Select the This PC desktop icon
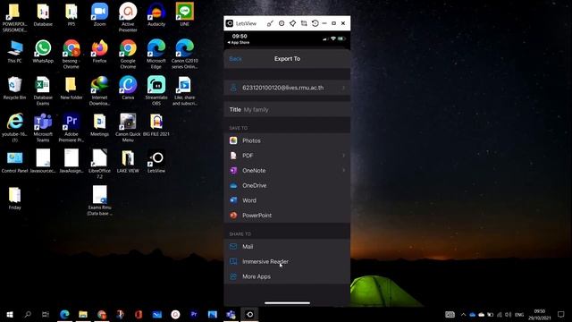This screenshot has width=572, height=322. [x=14, y=51]
